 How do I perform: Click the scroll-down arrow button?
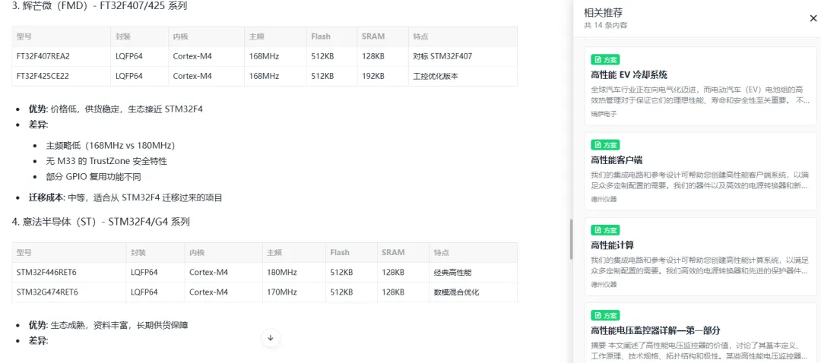[x=271, y=338]
